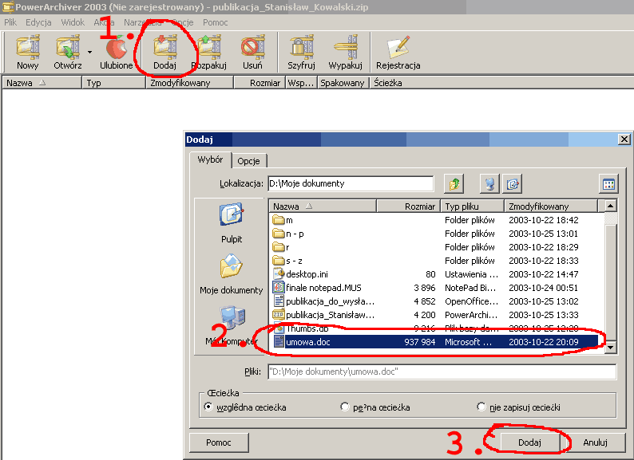Viewport: 634px width, 460px height.
Task: Click the network places icon next to Lokalizacja
Action: point(489,184)
